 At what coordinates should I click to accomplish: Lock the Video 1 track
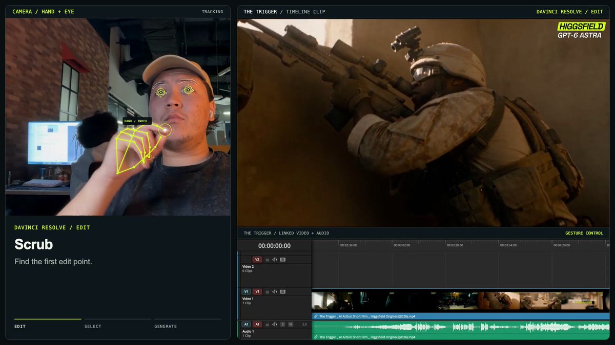(267, 292)
